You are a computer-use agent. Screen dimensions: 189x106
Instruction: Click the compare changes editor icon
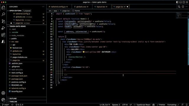point(179,7)
